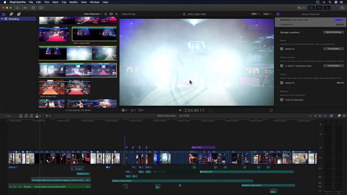The image size is (347, 195).
Task: Toggle solo headphones in timeline
Action: 320,115
